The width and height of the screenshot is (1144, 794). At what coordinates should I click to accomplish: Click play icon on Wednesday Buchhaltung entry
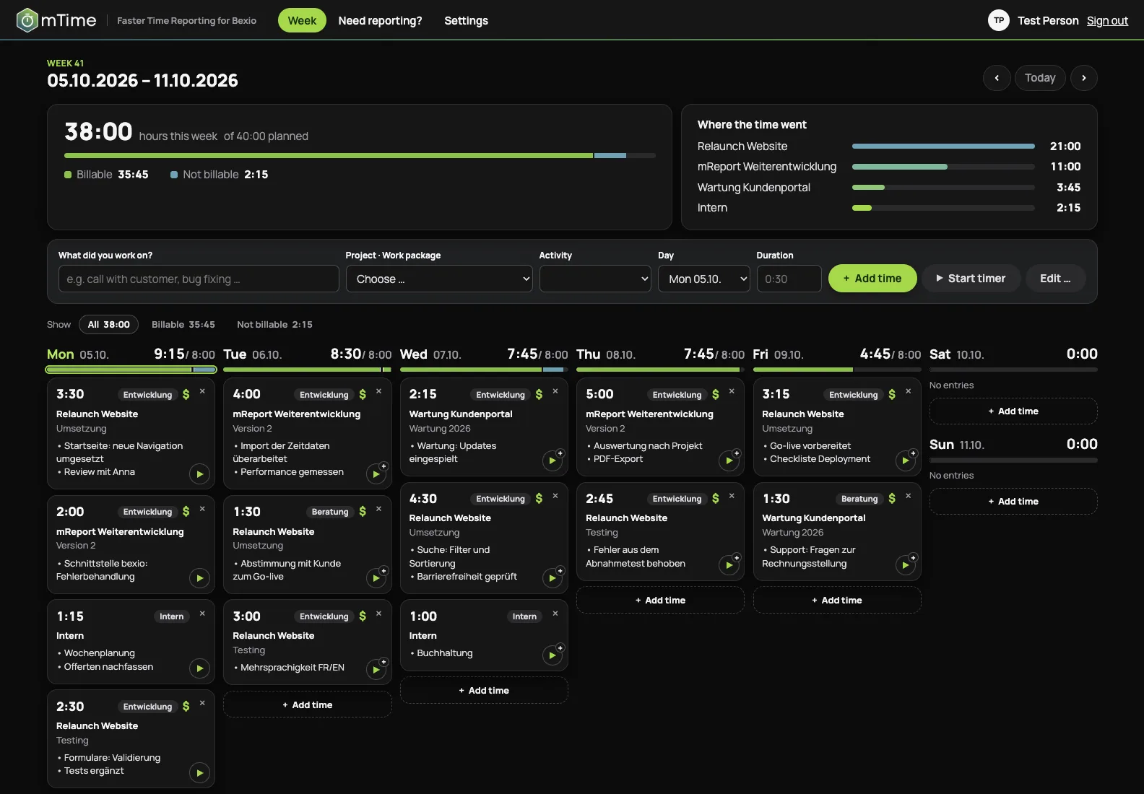coord(552,655)
